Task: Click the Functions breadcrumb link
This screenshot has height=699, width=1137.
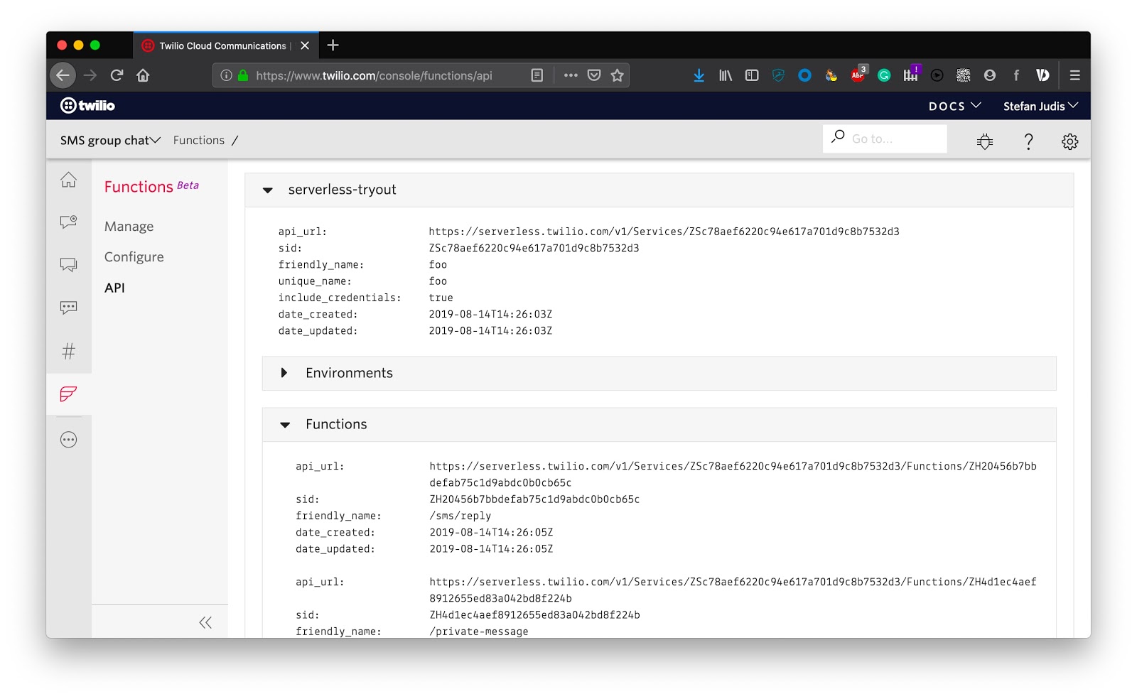Action: coord(199,141)
